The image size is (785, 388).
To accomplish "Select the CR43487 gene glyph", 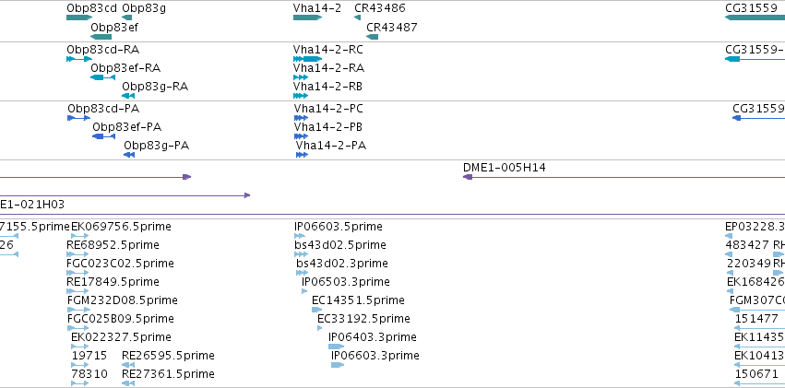I will pos(372,37).
